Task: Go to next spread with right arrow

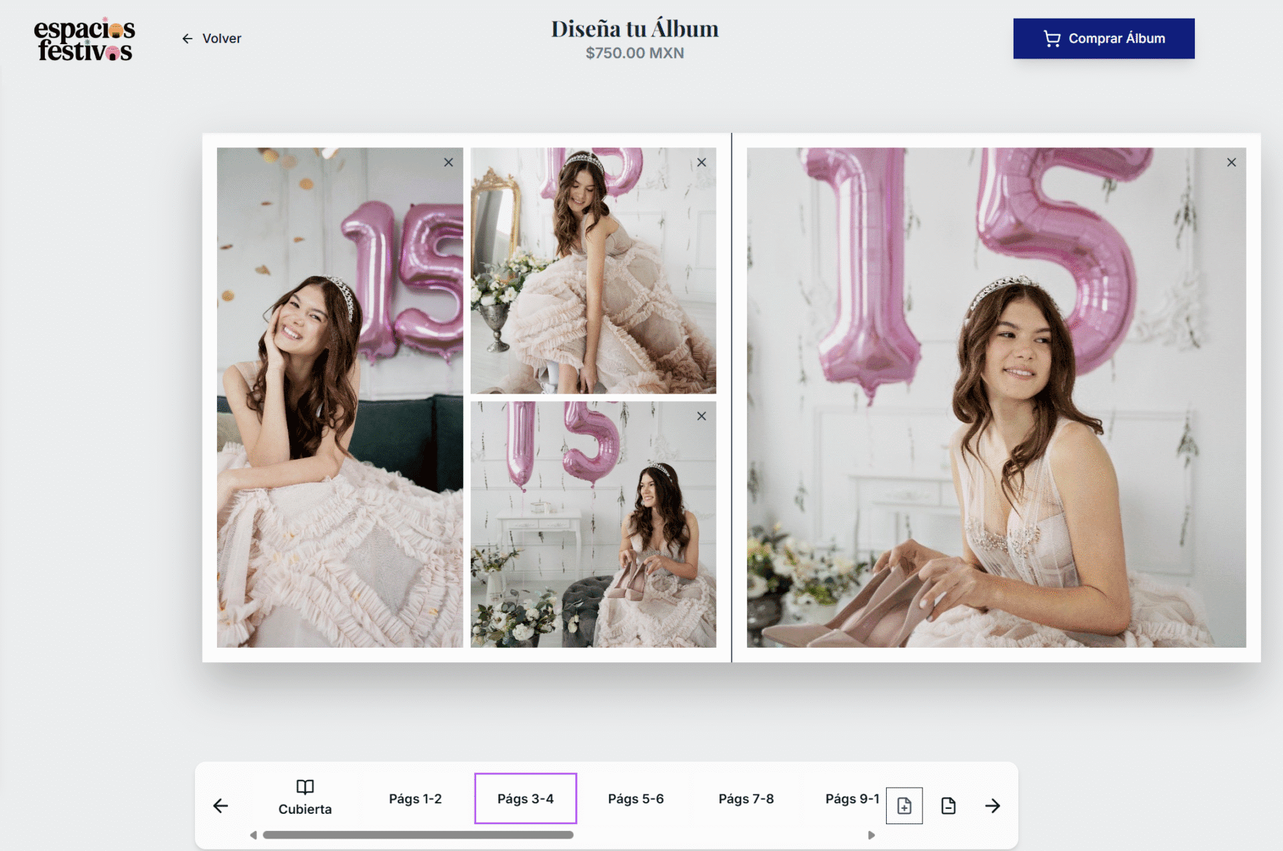Action: point(992,806)
